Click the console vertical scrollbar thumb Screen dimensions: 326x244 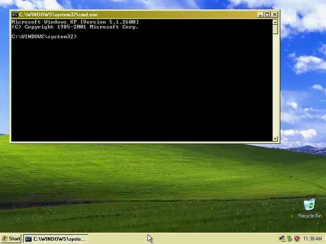[275, 29]
